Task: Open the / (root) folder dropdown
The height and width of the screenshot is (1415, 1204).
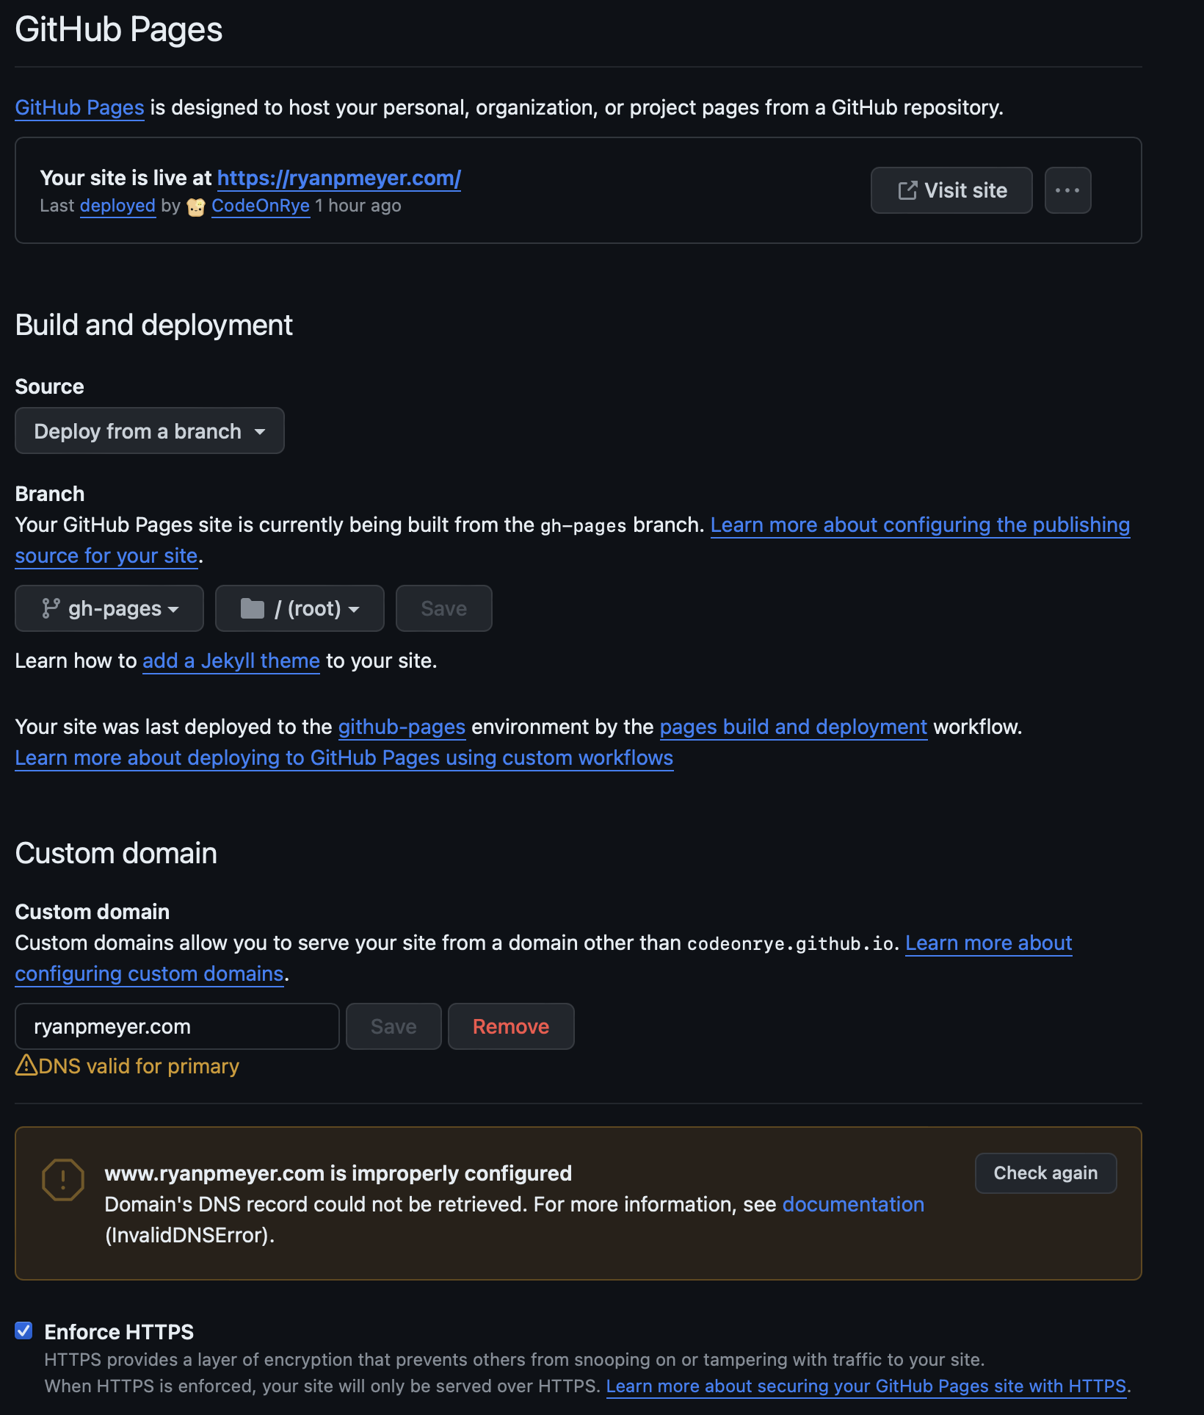Action: point(299,608)
